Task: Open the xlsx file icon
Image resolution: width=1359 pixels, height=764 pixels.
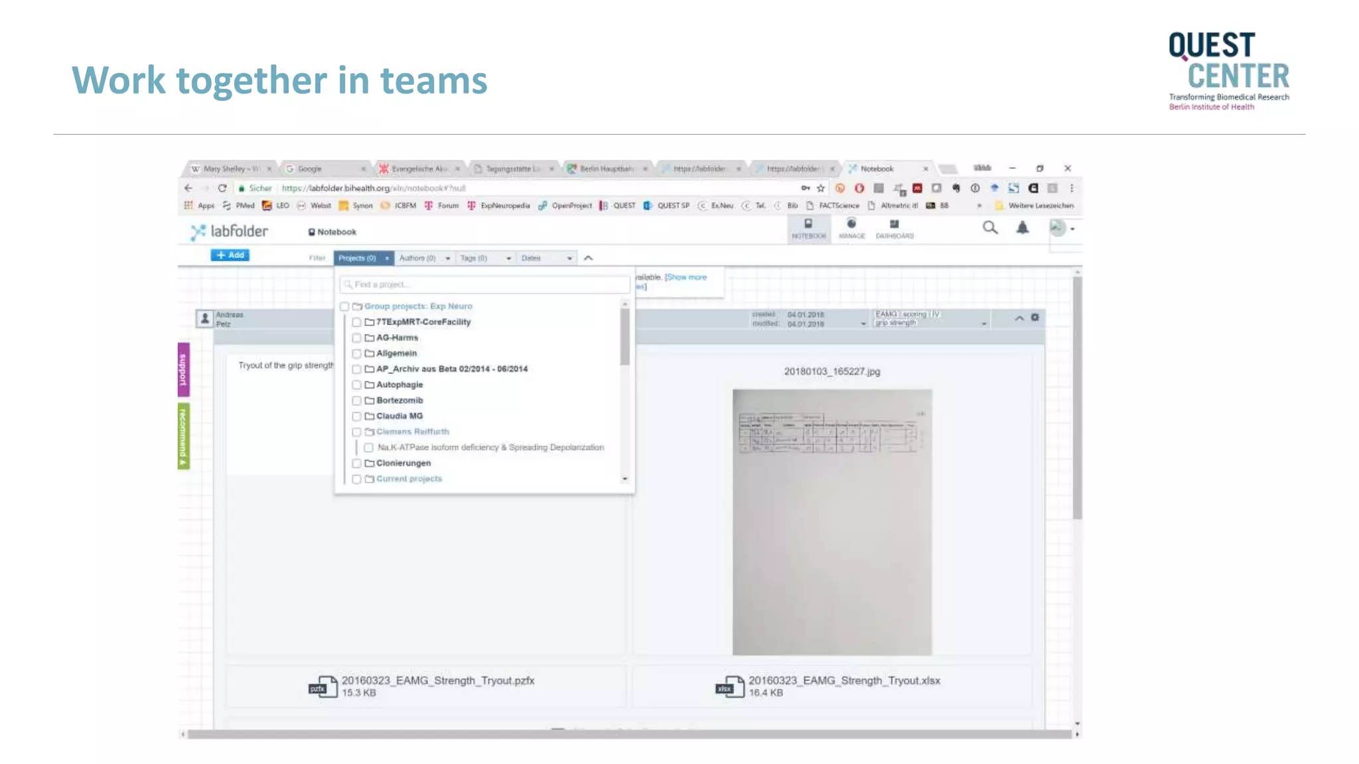Action: coord(730,687)
